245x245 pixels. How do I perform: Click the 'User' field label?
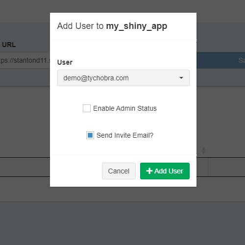[x=65, y=62]
